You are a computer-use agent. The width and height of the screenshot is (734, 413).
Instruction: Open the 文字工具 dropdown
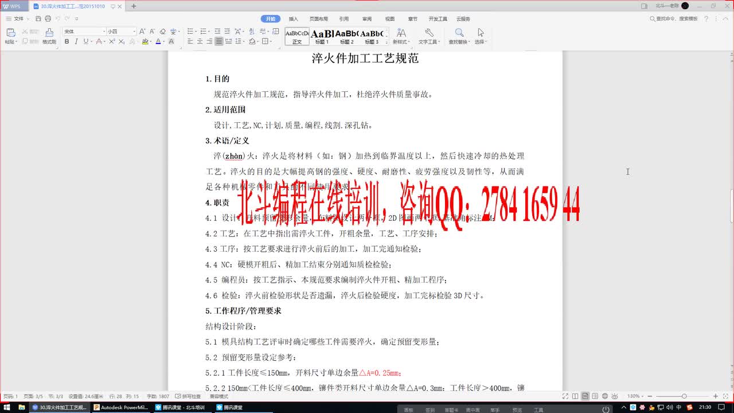(x=429, y=42)
